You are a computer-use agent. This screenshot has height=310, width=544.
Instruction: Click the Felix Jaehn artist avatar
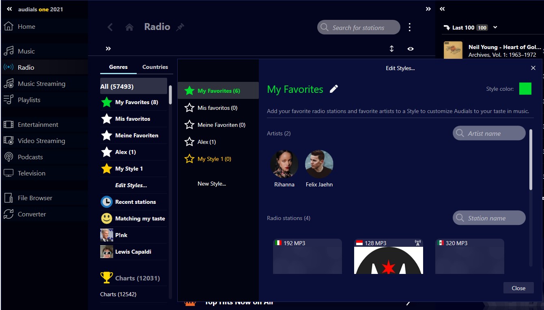click(x=319, y=164)
